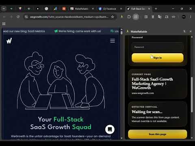The width and height of the screenshot is (195, 146).
Task: Click the wegrowth.com URL address bar
Action: pyautogui.click(x=69, y=17)
